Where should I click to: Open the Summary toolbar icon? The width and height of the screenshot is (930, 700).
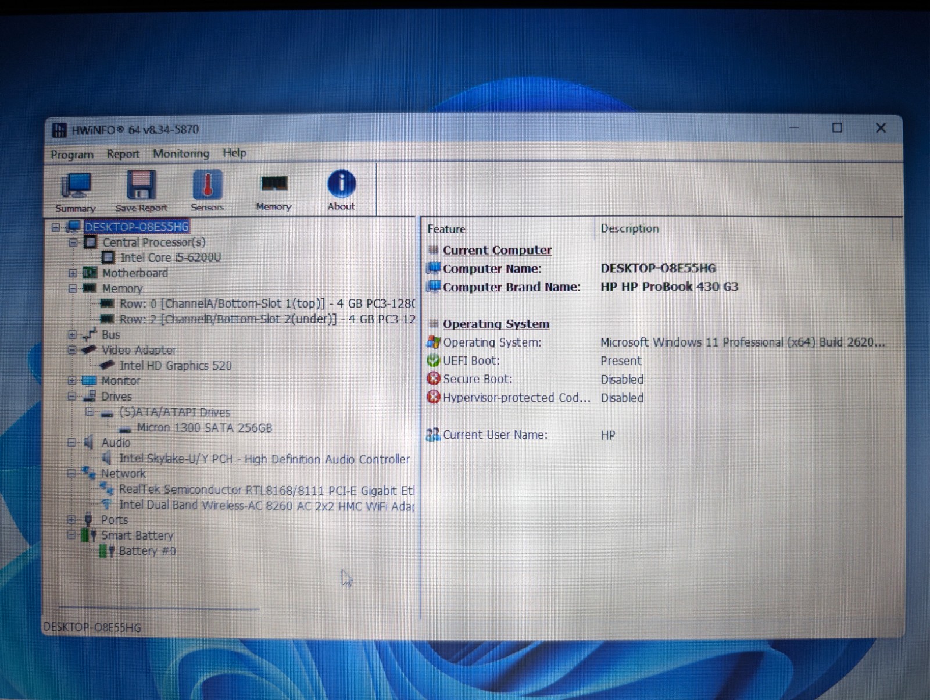tap(76, 192)
